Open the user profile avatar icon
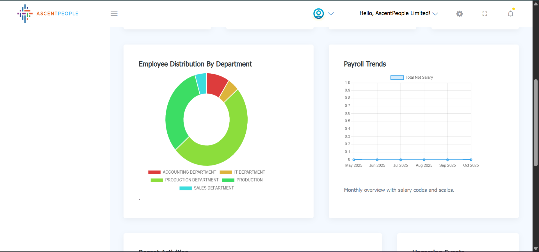Screen dimensions: 539x252 click(x=318, y=13)
